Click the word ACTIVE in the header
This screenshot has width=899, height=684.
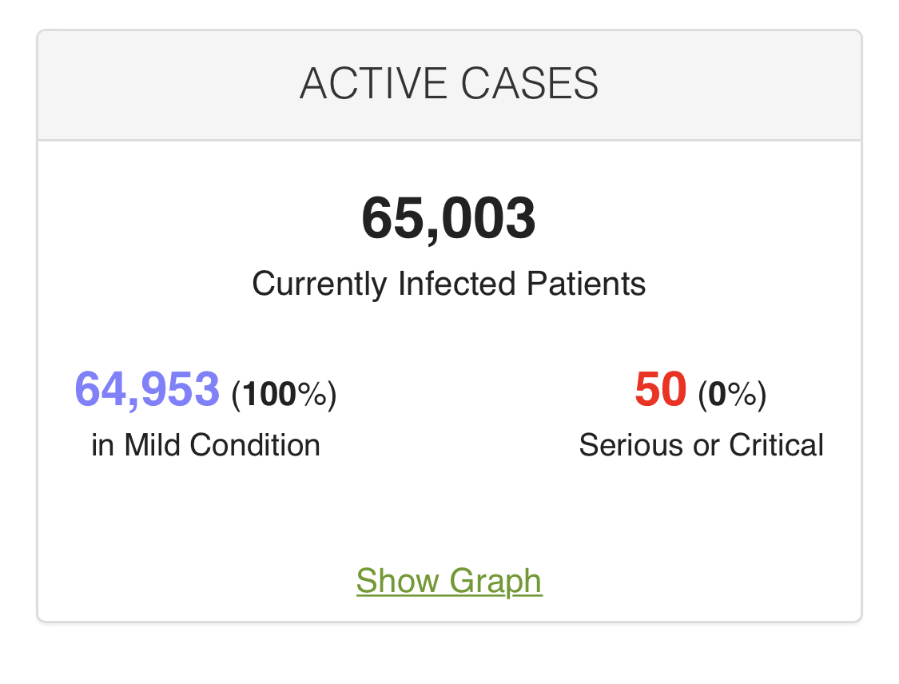click(x=367, y=84)
